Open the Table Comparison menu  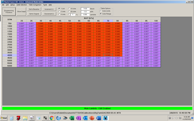35,5
